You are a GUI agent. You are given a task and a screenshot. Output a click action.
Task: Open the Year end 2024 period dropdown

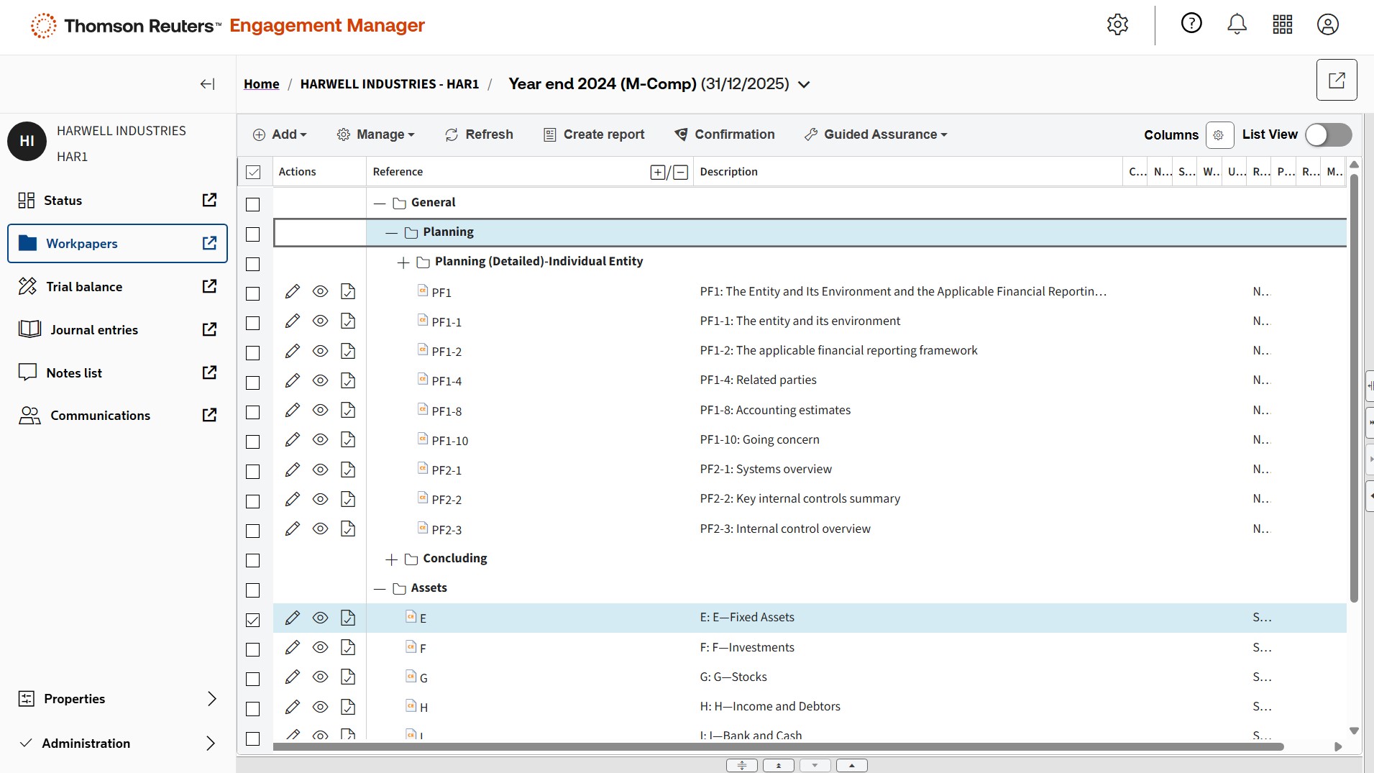click(804, 85)
